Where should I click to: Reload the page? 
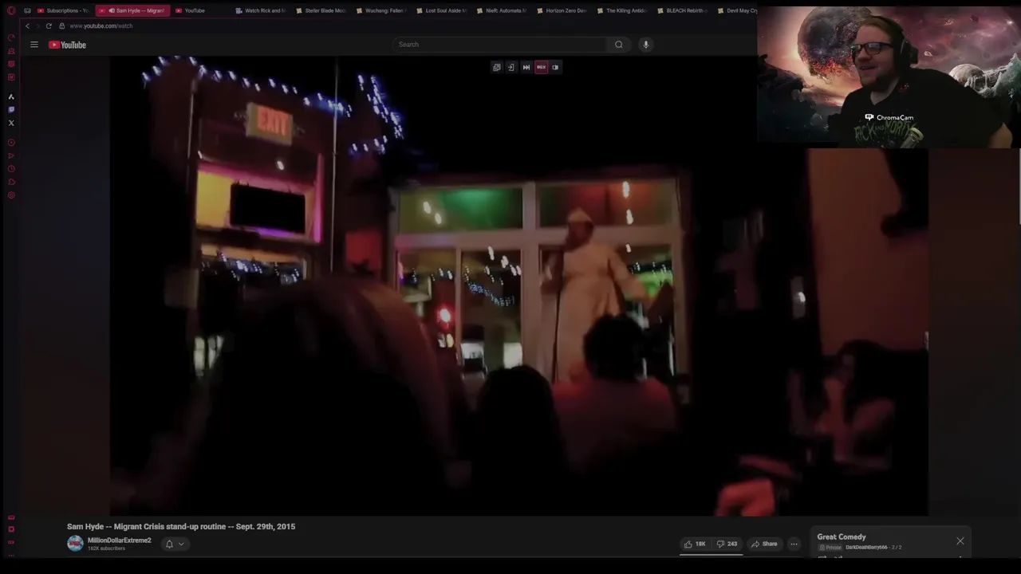(x=48, y=26)
